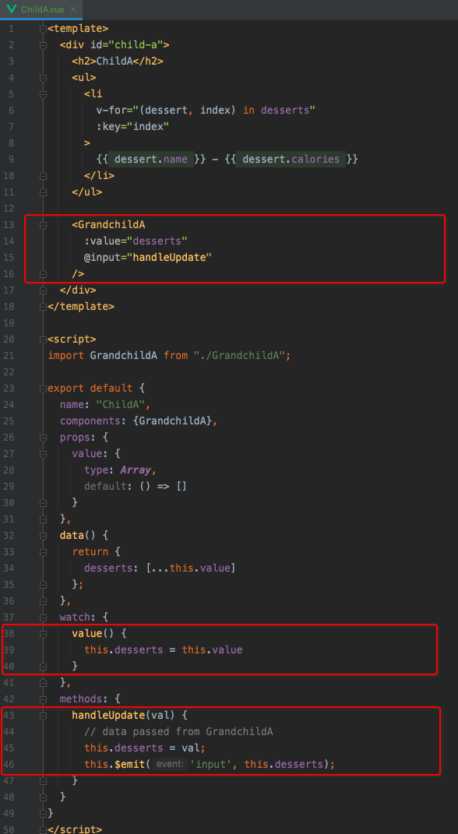Click components: {GrandchildA} on line 25
Image resolution: width=458 pixels, height=834 pixels.
[x=139, y=421]
